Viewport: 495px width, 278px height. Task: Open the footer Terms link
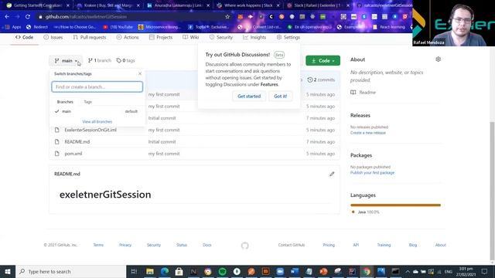pos(98,245)
